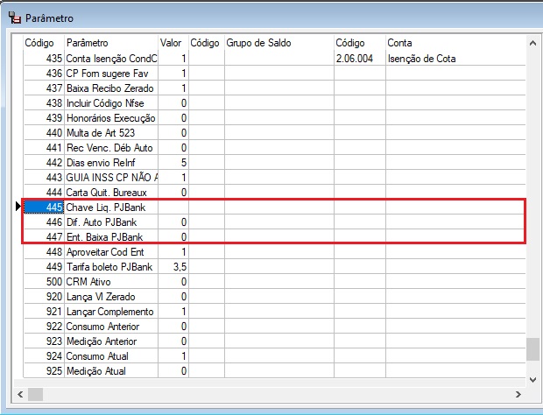The width and height of the screenshot is (543, 415).
Task: Click the horizontal scrollbar right arrow
Action: (x=518, y=394)
